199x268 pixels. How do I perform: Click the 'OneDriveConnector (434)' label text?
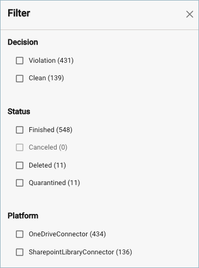(x=67, y=234)
